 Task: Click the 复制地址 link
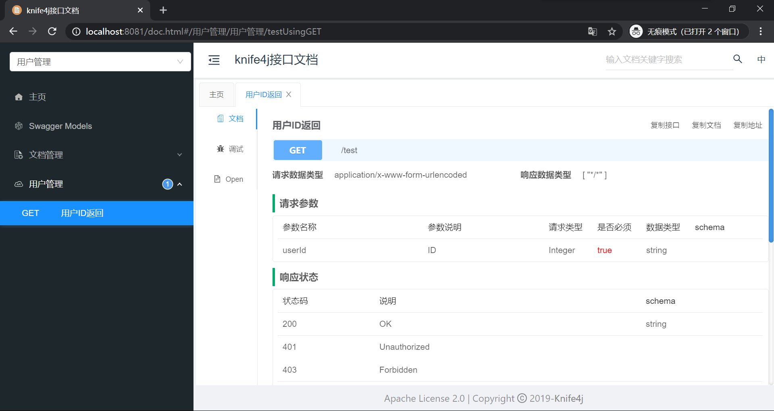pos(747,125)
